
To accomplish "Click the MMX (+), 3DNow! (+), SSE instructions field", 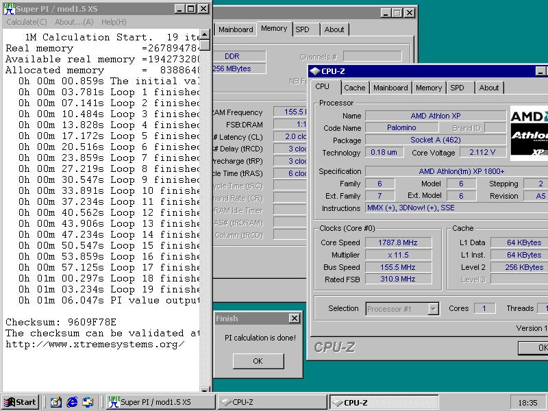I will pyautogui.click(x=457, y=208).
